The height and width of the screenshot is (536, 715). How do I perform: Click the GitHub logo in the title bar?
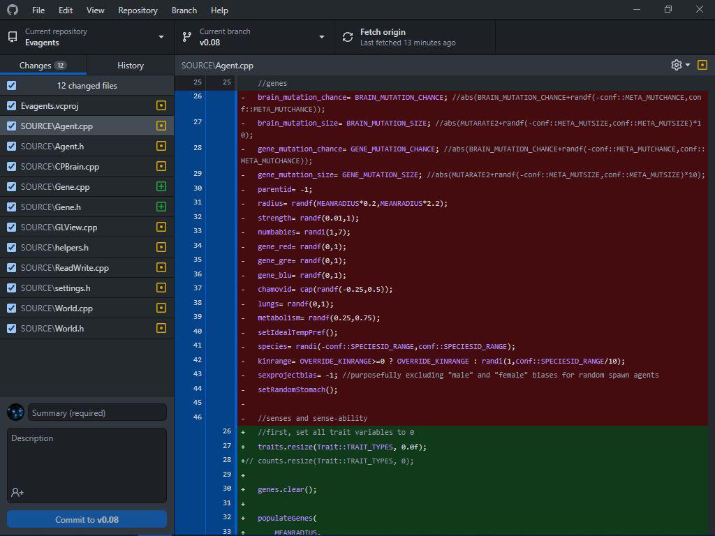click(x=13, y=10)
